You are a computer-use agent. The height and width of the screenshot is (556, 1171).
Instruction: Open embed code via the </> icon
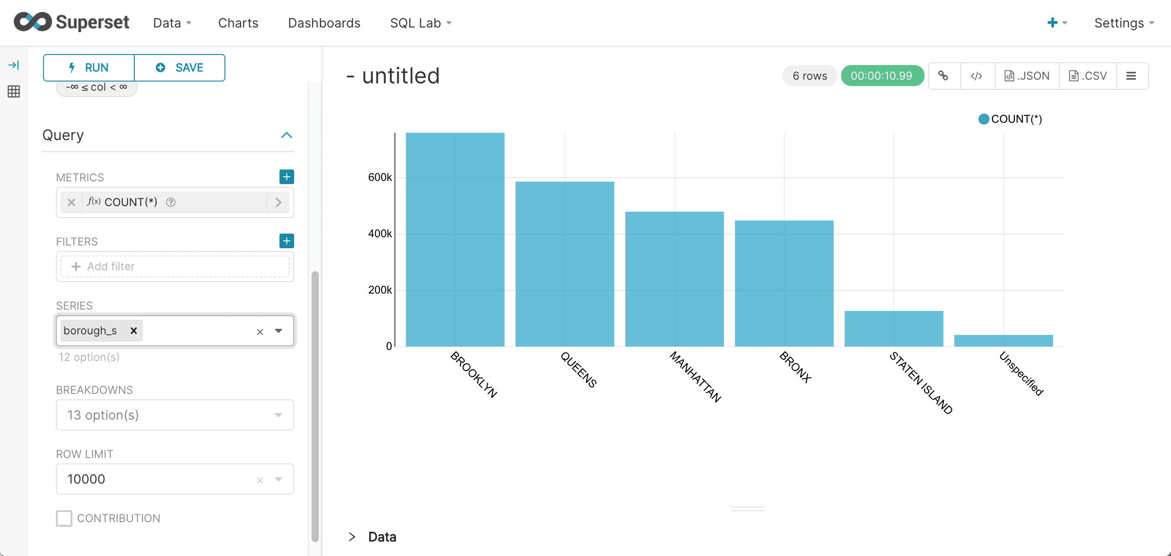977,76
